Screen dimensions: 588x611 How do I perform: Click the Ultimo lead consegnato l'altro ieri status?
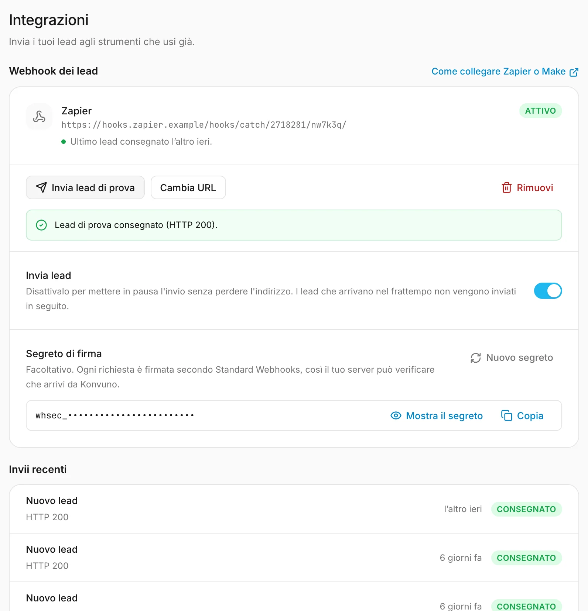coord(137,142)
